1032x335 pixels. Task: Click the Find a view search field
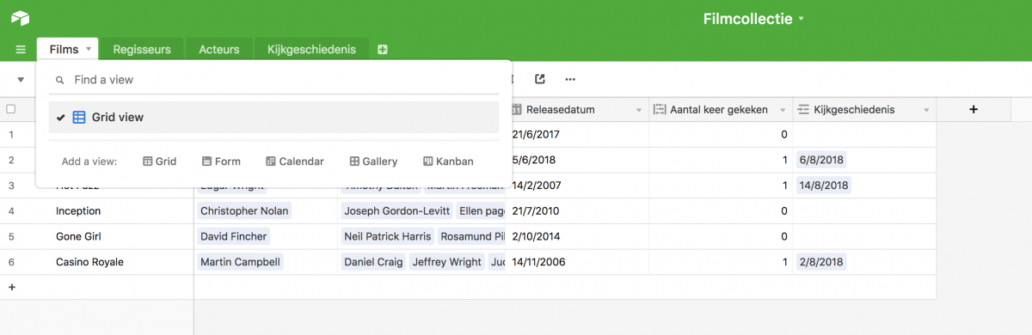(273, 80)
